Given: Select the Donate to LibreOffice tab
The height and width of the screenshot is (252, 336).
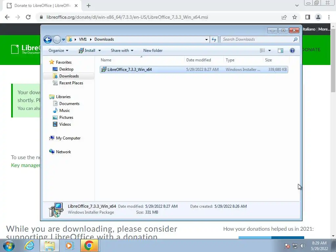Looking at the screenshot, I should tap(42, 6).
